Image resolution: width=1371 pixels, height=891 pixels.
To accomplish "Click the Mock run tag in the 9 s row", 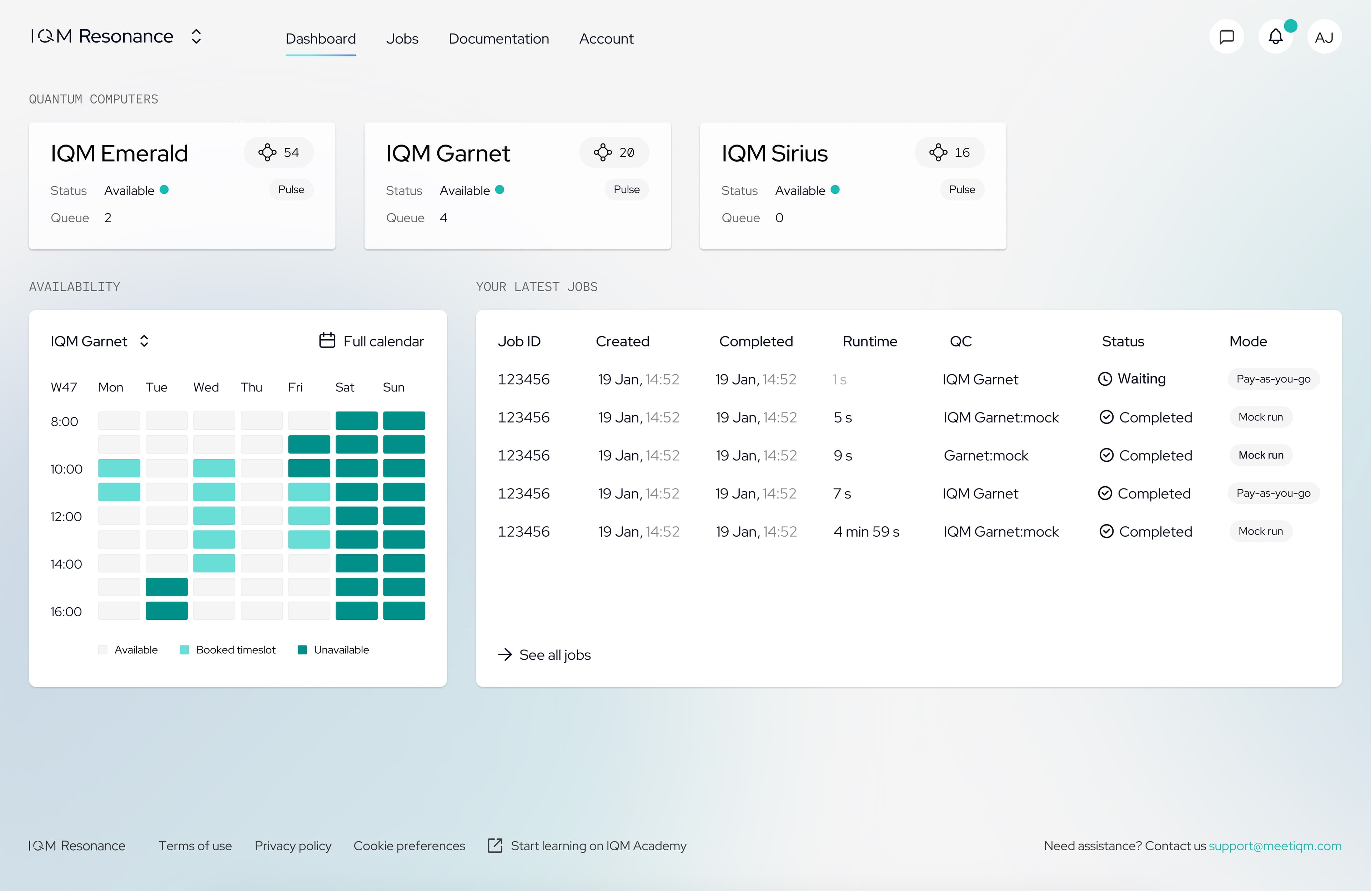I will [1260, 455].
